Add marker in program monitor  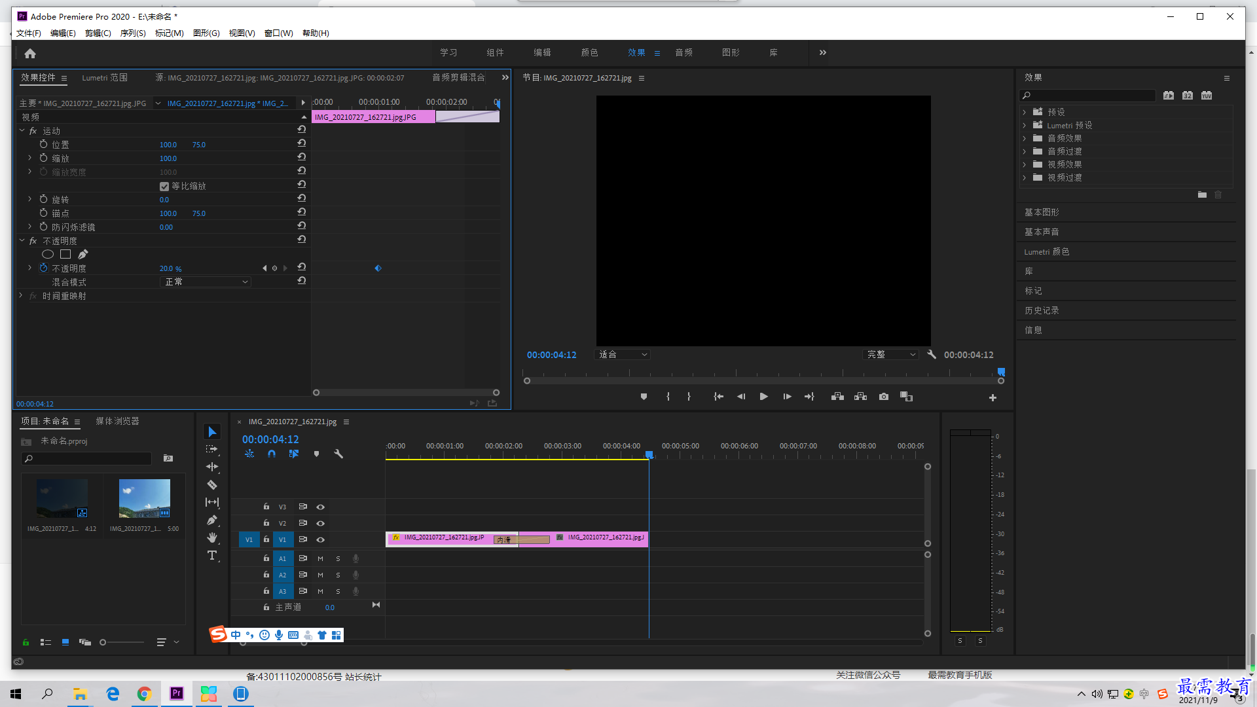pyautogui.click(x=644, y=397)
